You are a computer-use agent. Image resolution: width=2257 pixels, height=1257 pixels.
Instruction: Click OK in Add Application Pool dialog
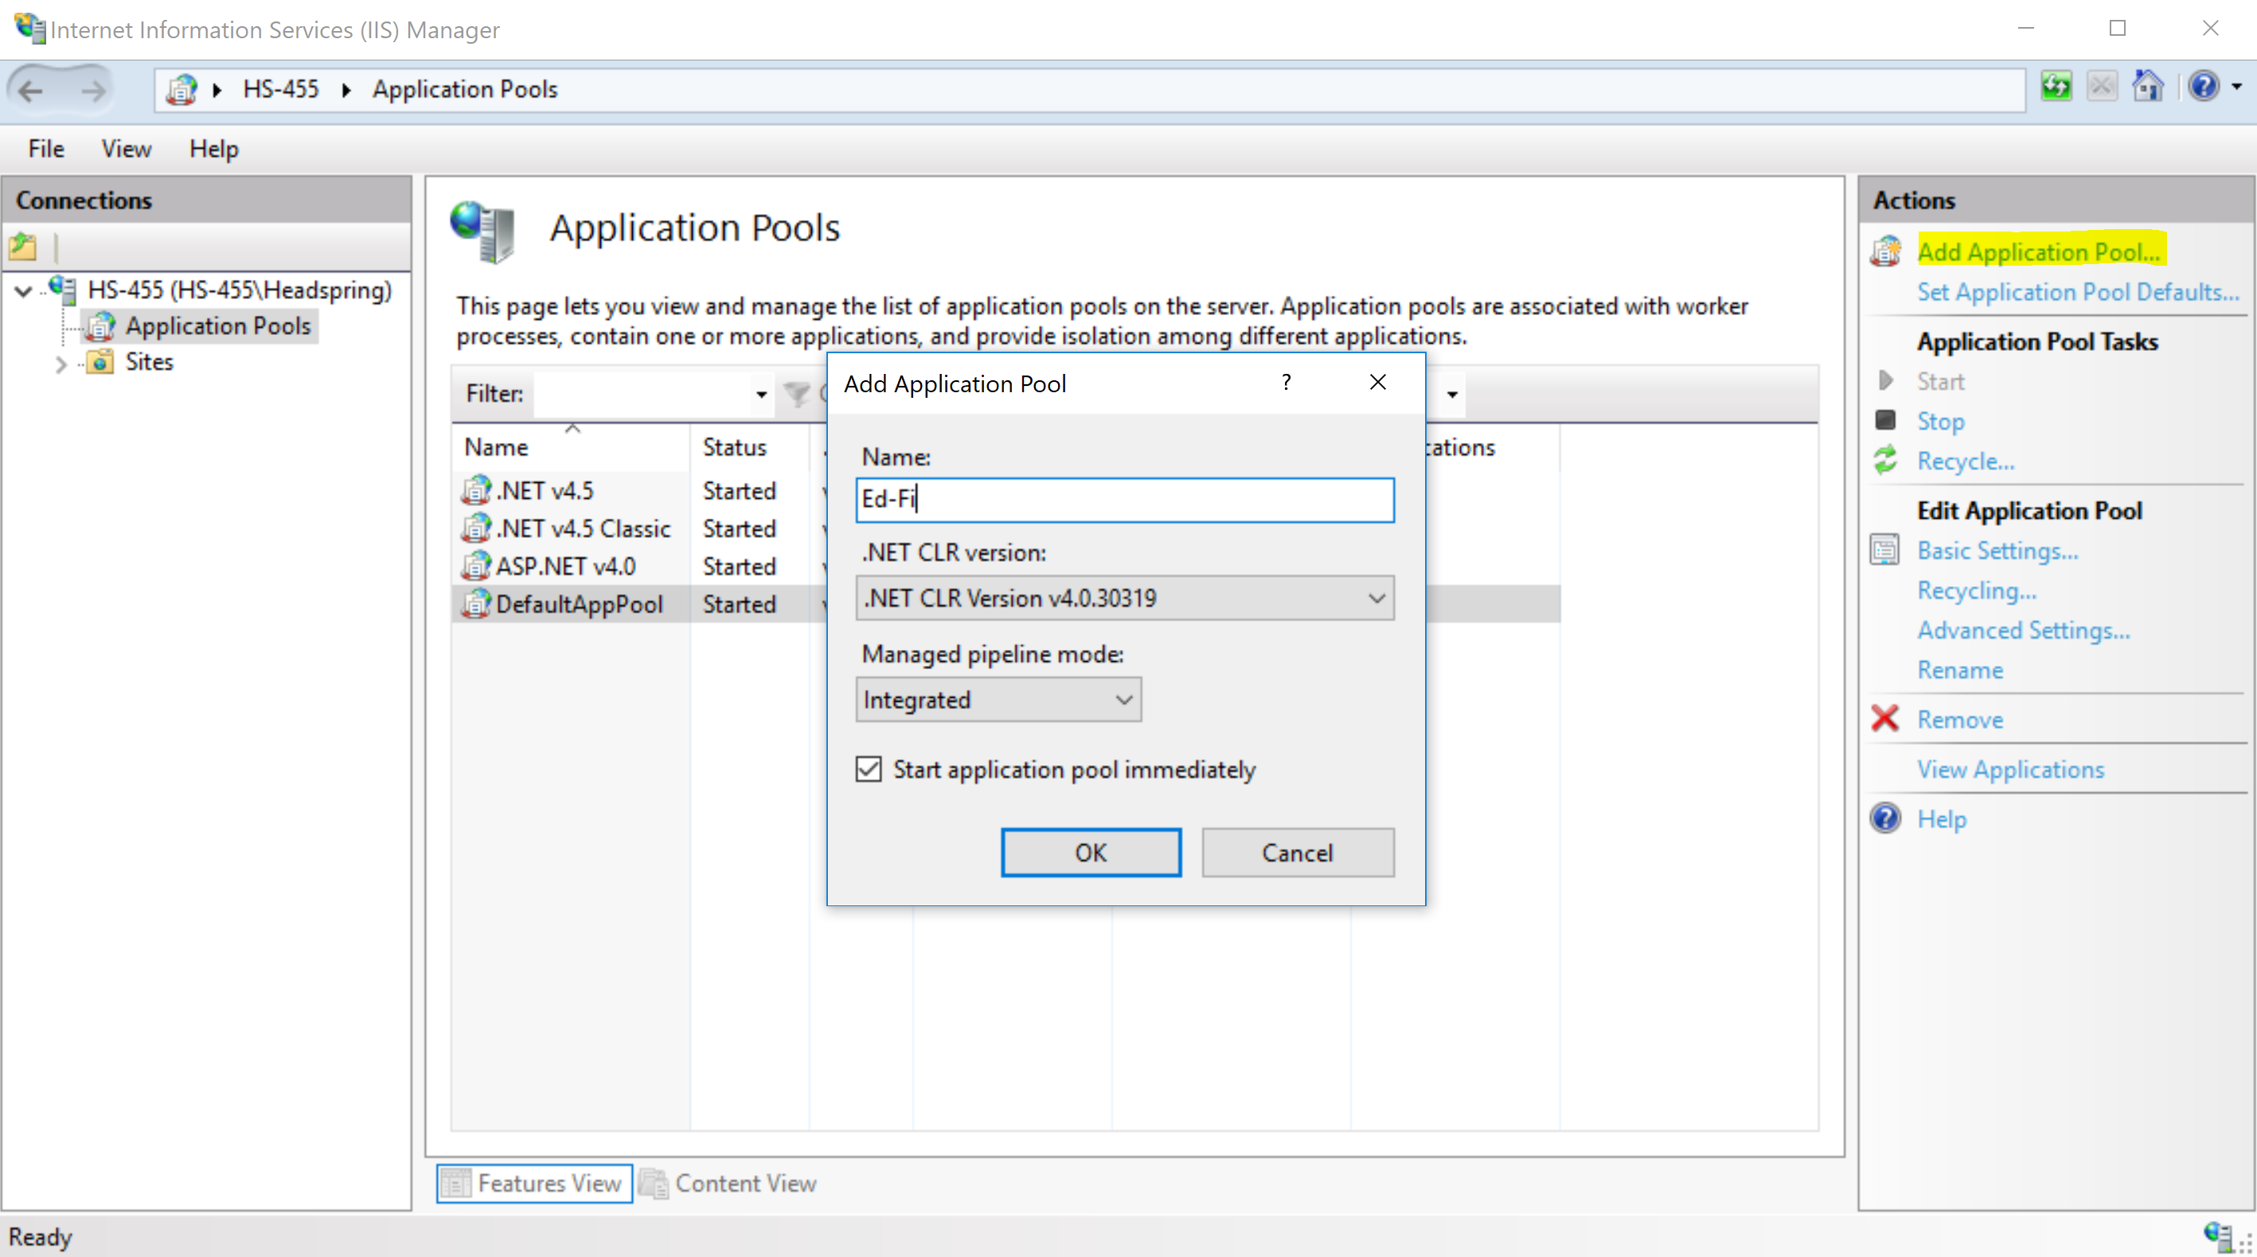[x=1091, y=853]
